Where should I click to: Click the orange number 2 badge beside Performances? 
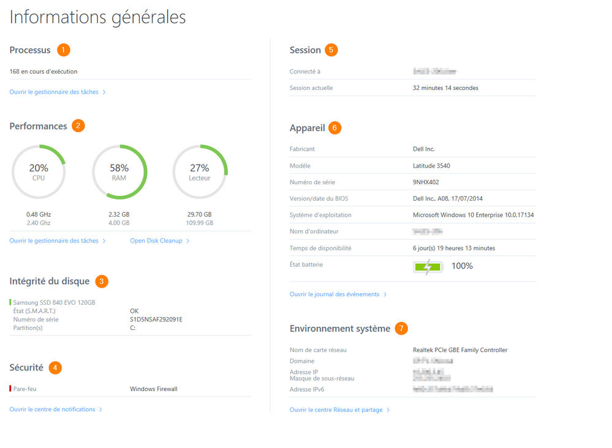pos(78,125)
